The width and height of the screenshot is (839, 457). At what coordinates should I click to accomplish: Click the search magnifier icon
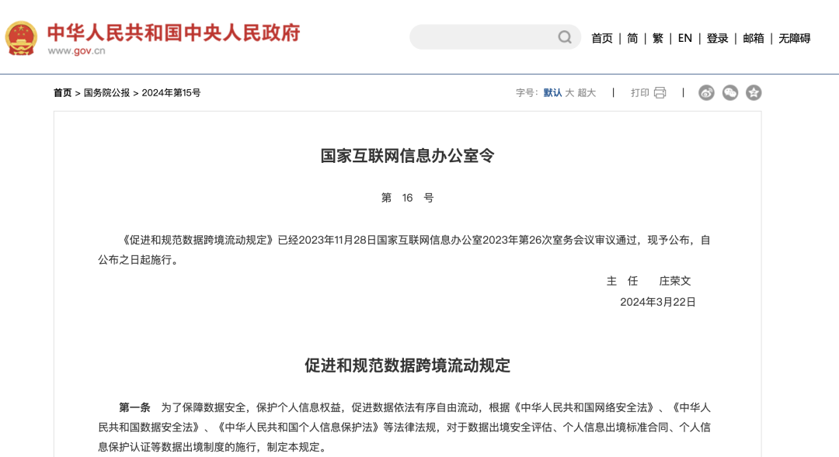click(x=565, y=37)
